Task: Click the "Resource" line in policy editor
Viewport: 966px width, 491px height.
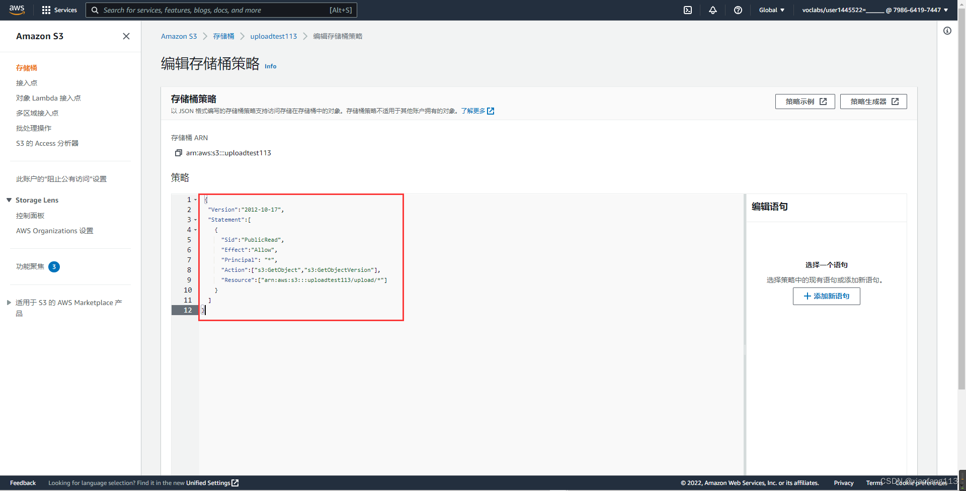Action: (x=304, y=280)
